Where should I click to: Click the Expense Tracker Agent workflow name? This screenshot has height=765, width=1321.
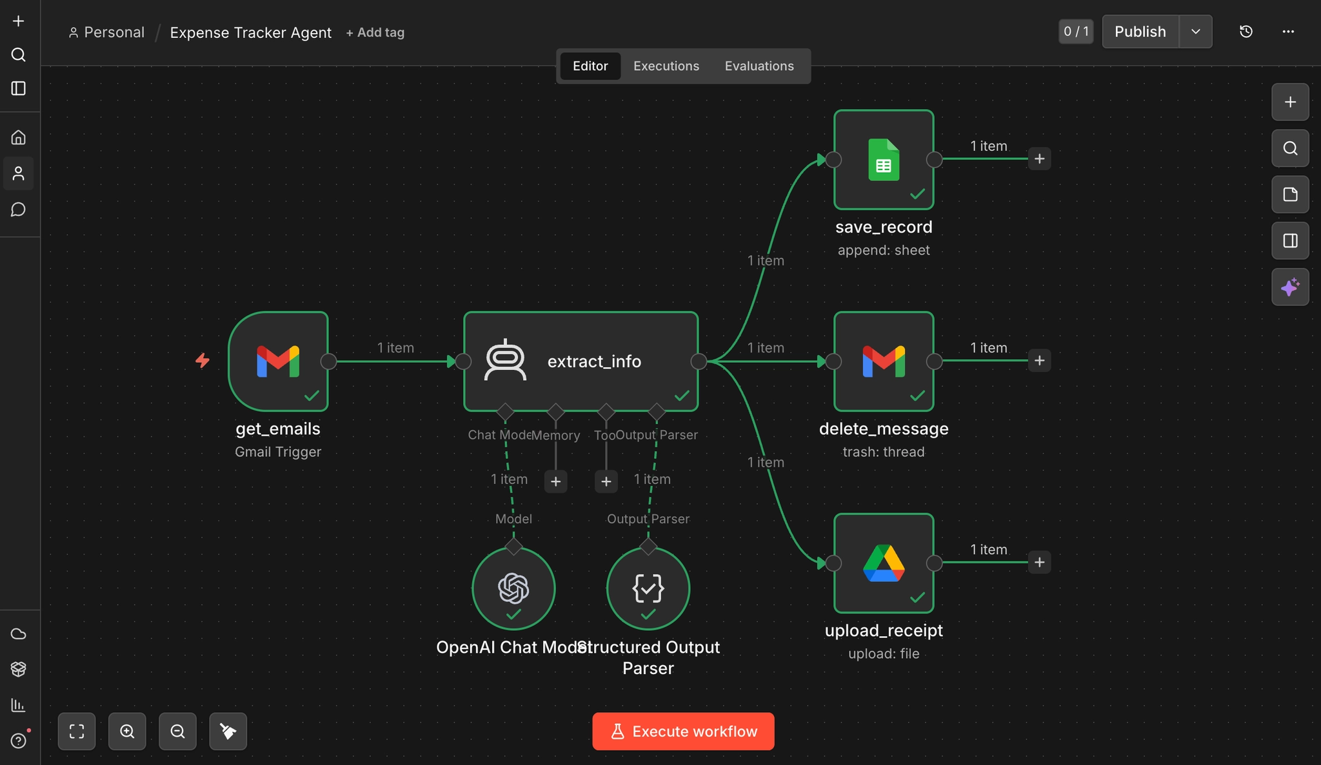pyautogui.click(x=251, y=32)
